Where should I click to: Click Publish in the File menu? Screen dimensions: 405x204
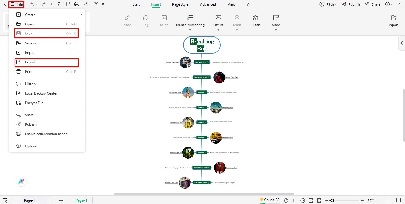click(47, 125)
